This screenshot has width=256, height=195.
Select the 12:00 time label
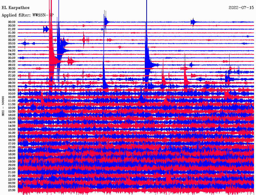click(12, 108)
